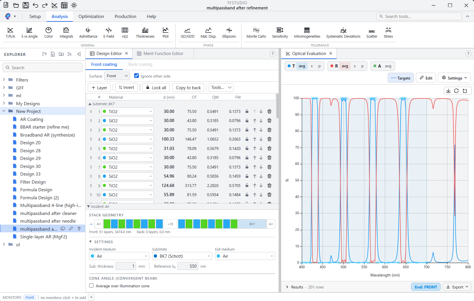The image size is (474, 301).
Task: Toggle T avg curve display
Action: coord(302,66)
